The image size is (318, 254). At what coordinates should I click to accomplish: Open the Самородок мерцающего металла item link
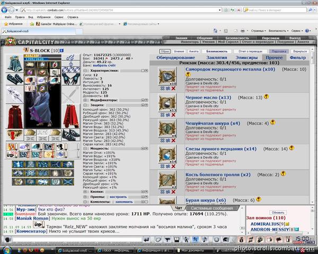[230, 69]
